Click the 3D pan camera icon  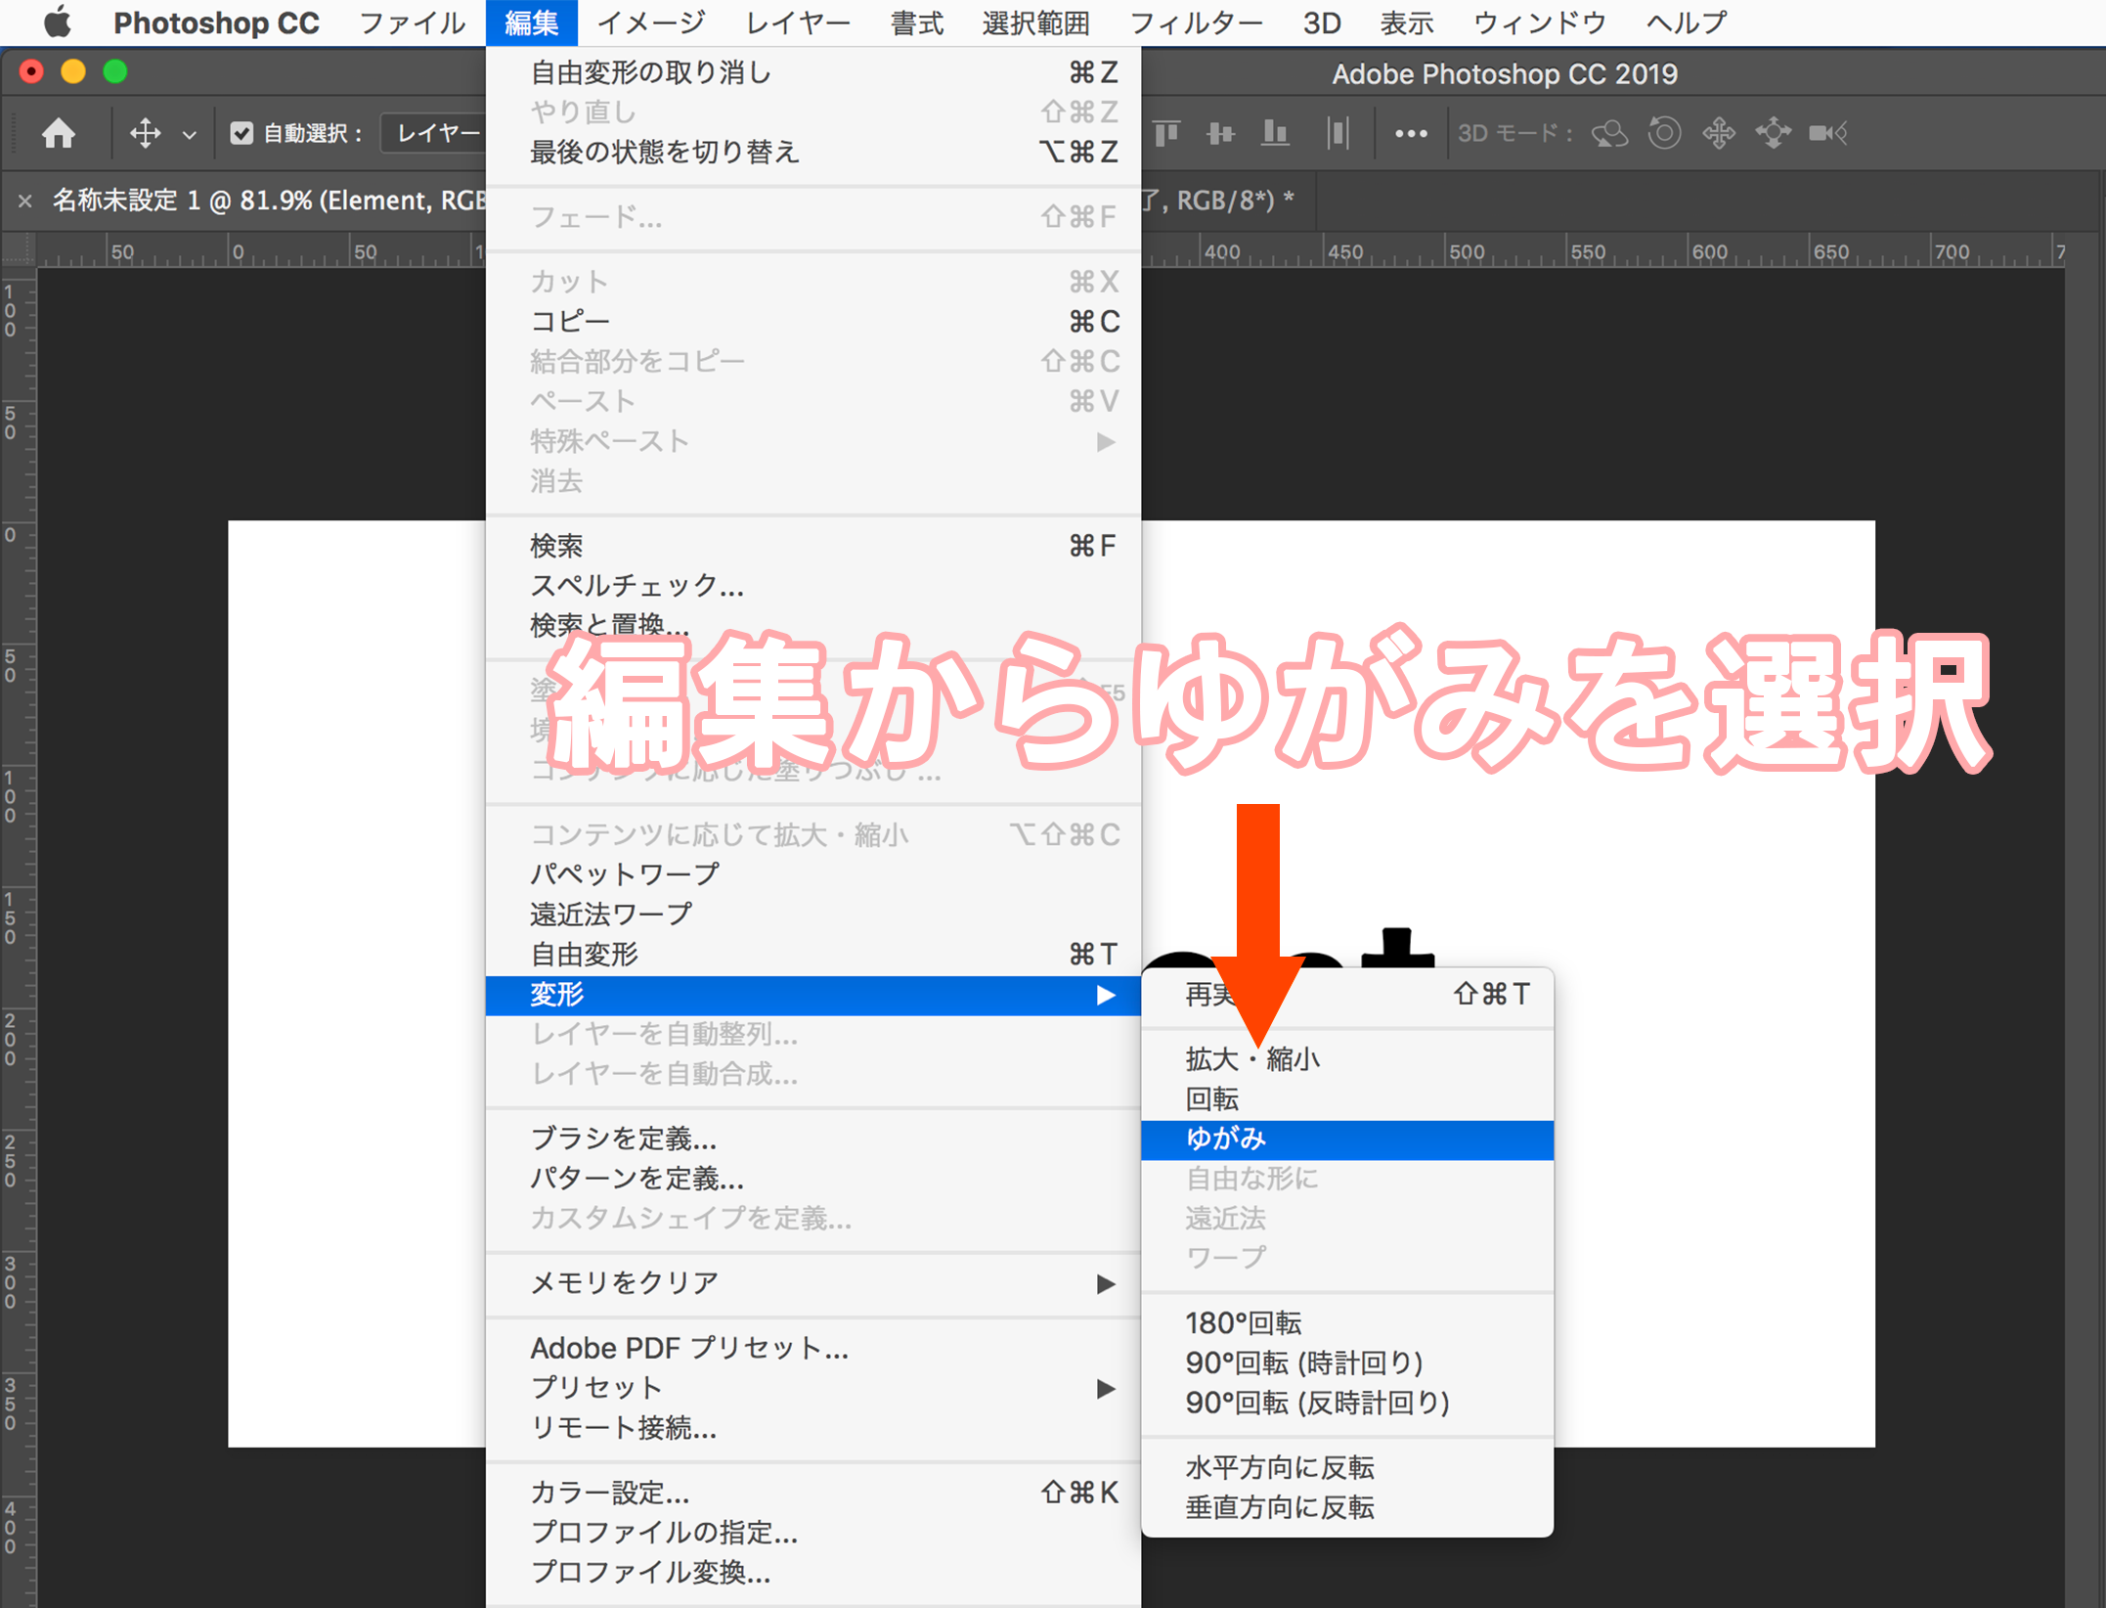pos(1719,133)
